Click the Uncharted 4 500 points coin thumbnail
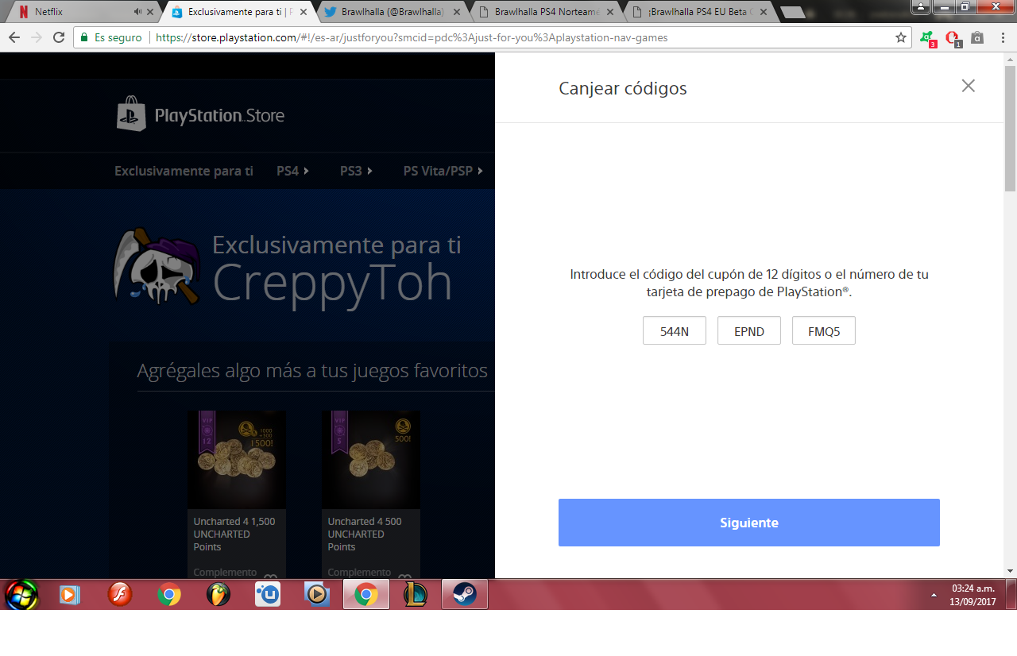This screenshot has width=1017, height=656. (371, 459)
